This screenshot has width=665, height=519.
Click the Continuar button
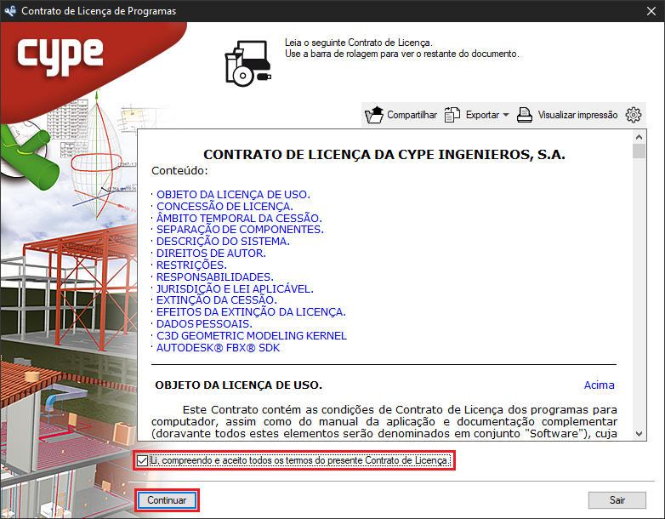(167, 500)
